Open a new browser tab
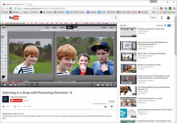 (x=30, y=4)
